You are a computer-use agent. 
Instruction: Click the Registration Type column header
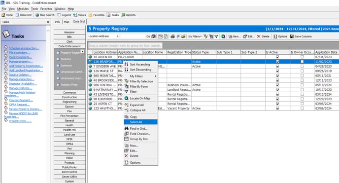[x=179, y=52]
